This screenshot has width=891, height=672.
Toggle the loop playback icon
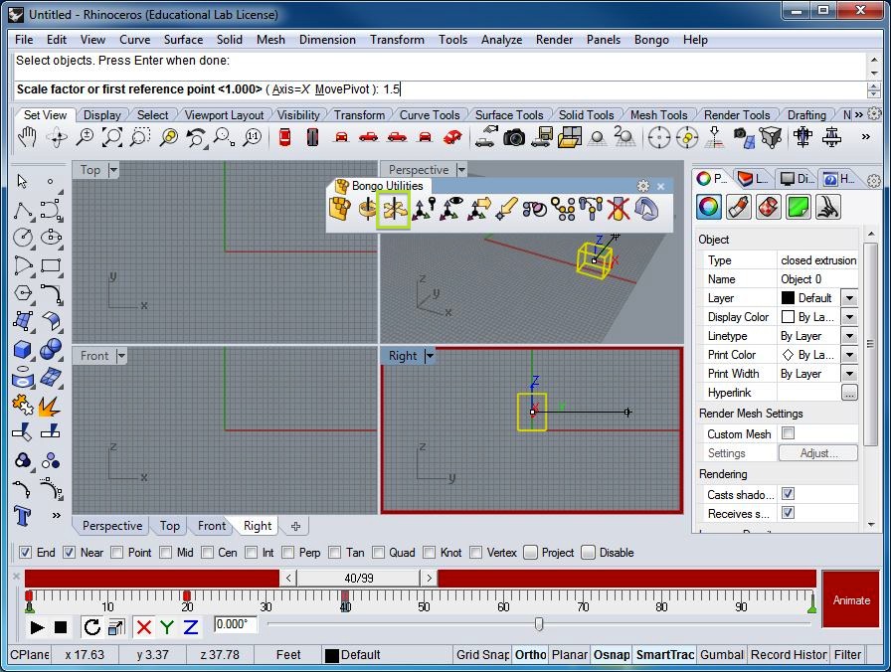(x=91, y=627)
